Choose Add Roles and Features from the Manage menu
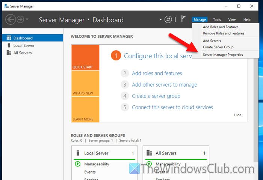Viewport: 263px width, 180px height. [x=225, y=27]
